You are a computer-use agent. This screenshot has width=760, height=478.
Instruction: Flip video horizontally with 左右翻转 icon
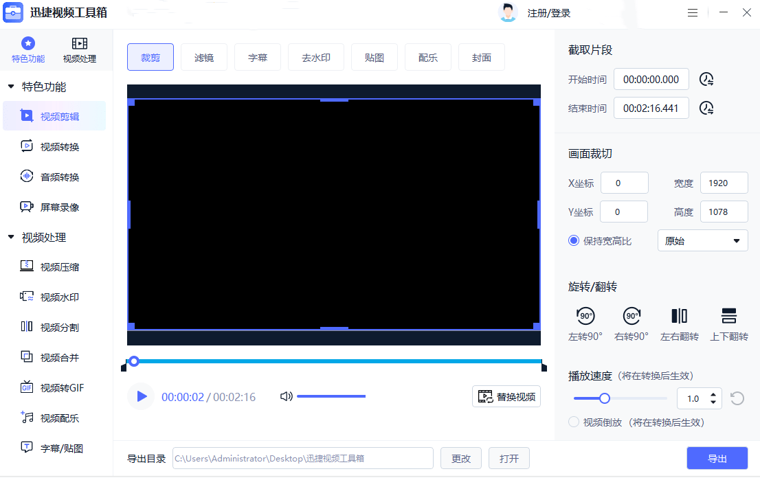tap(679, 316)
